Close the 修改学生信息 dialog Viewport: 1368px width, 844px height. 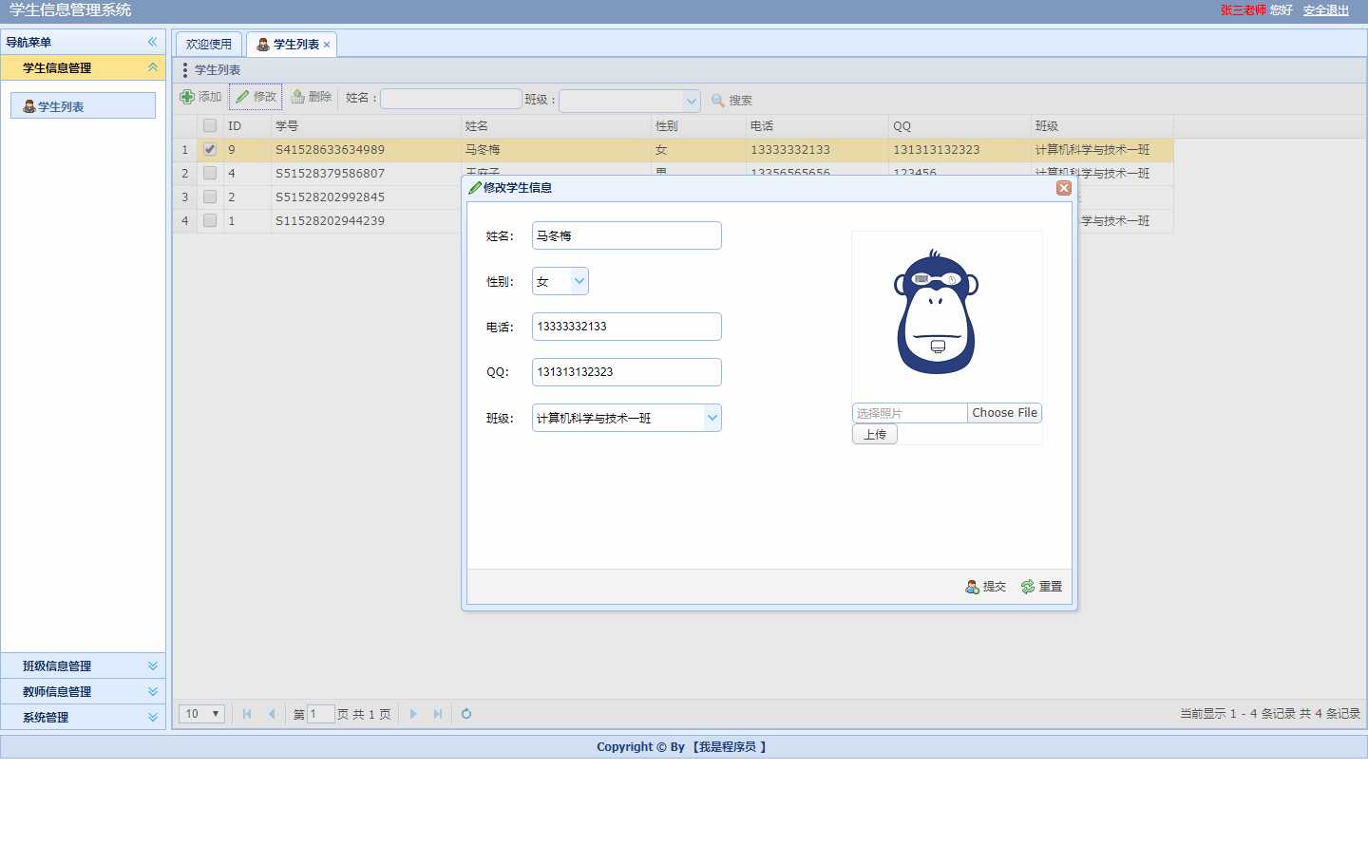coord(1064,188)
